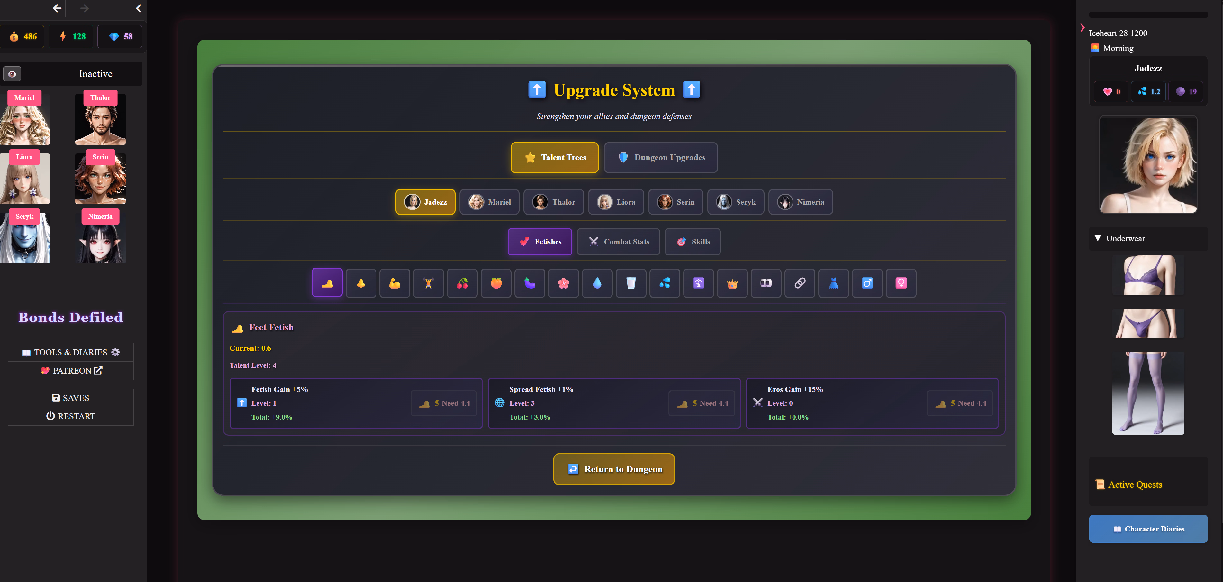
Task: Toggle the eye visibility button beside Inactive
Action: [x=12, y=74]
